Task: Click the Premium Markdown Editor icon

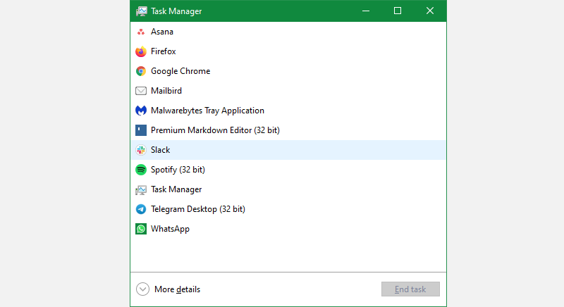Action: coord(141,130)
